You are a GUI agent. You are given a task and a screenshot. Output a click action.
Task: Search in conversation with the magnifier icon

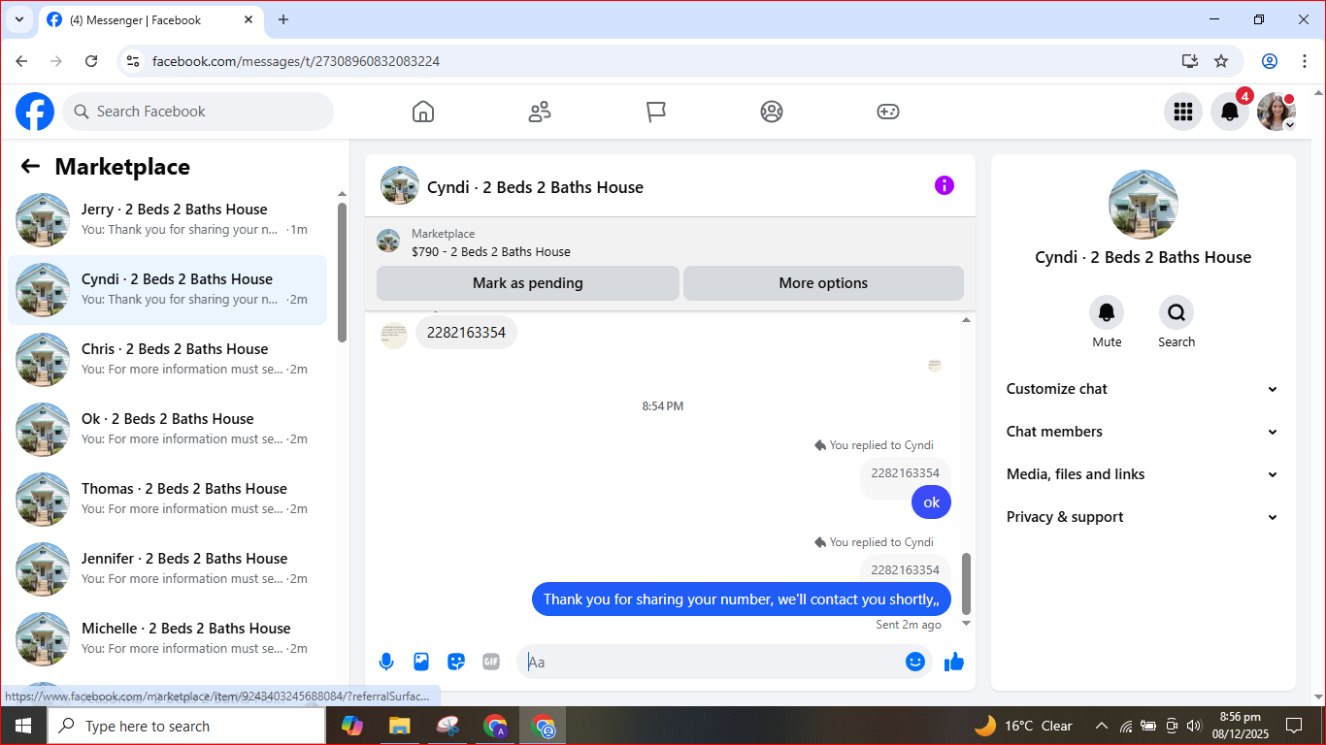coord(1177,312)
